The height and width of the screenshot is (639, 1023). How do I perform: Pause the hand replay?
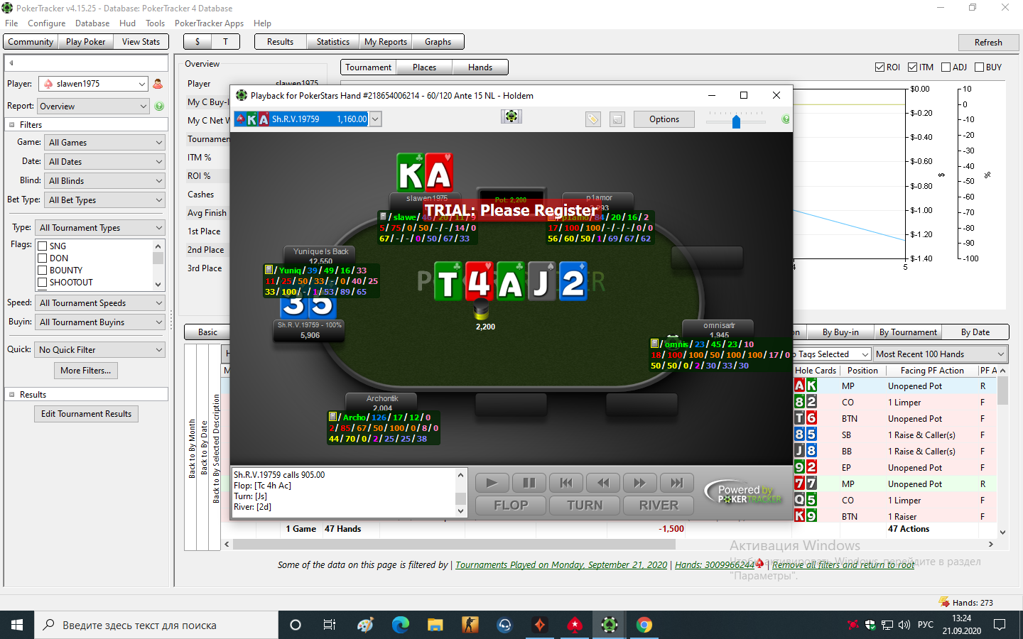coord(529,483)
